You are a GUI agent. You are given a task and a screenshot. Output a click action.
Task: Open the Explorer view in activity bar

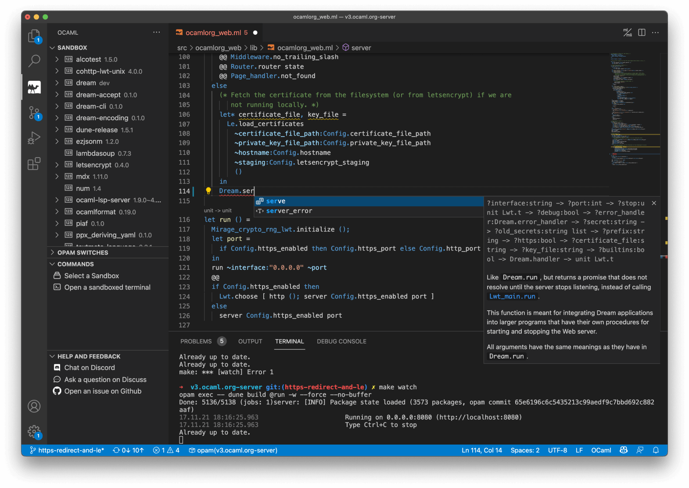pos(34,36)
